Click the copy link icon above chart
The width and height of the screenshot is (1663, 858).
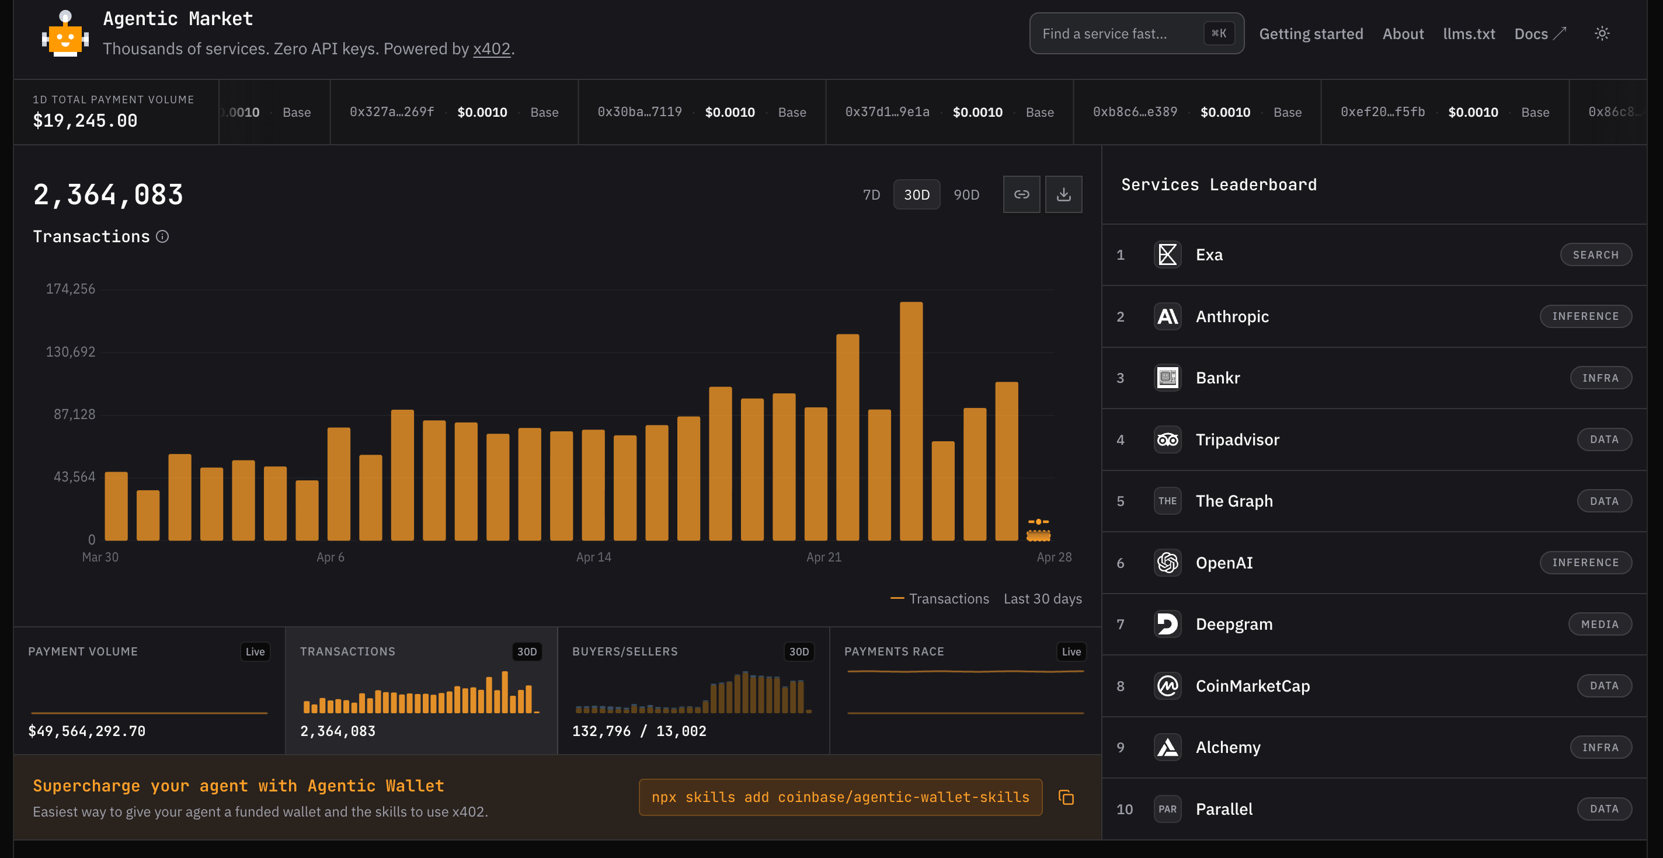(1021, 194)
